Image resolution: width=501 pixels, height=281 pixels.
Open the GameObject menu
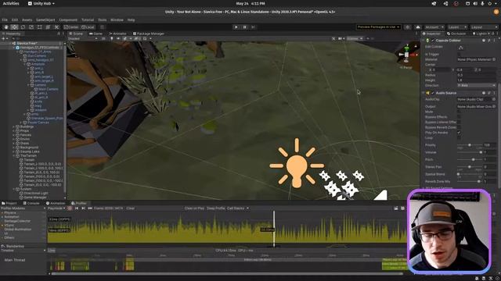click(45, 20)
